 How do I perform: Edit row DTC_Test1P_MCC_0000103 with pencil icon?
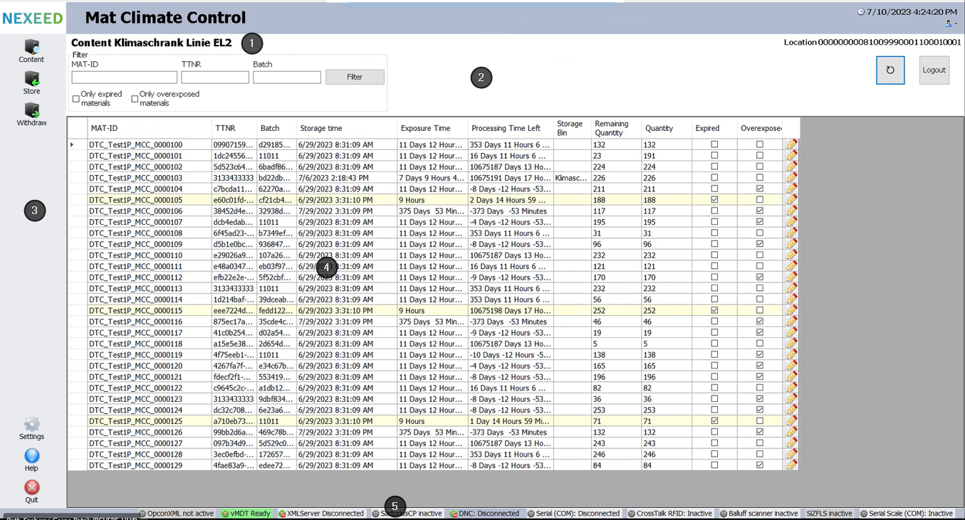point(791,178)
